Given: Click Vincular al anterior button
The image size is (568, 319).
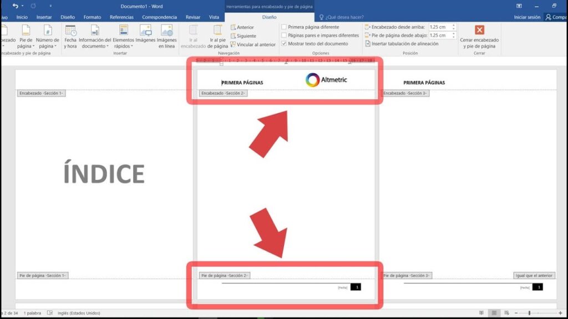Looking at the screenshot, I should coord(253,44).
